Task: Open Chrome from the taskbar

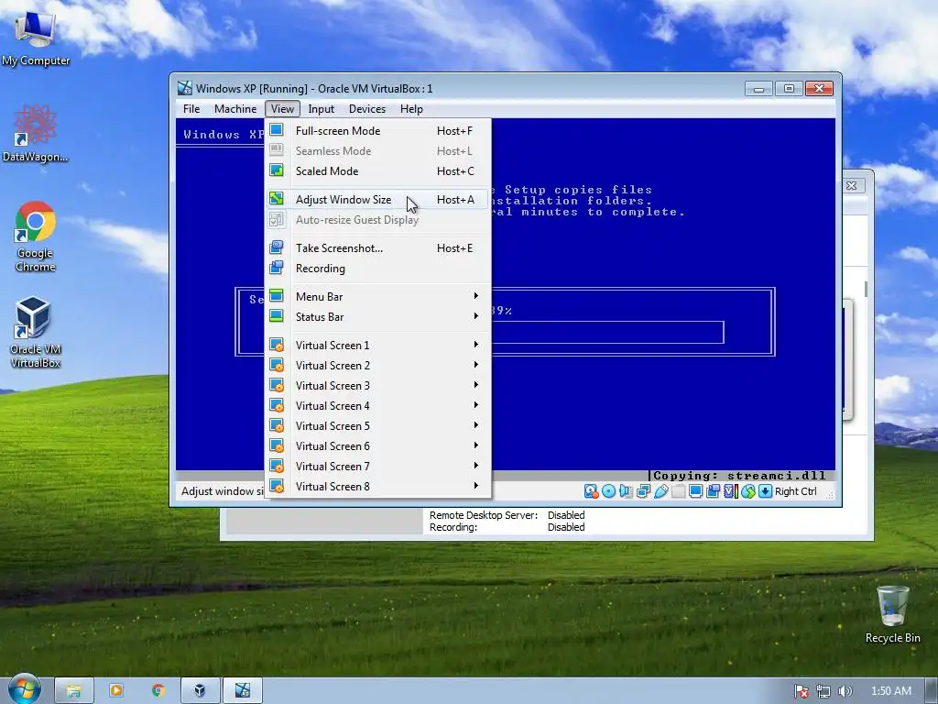Action: click(x=158, y=691)
